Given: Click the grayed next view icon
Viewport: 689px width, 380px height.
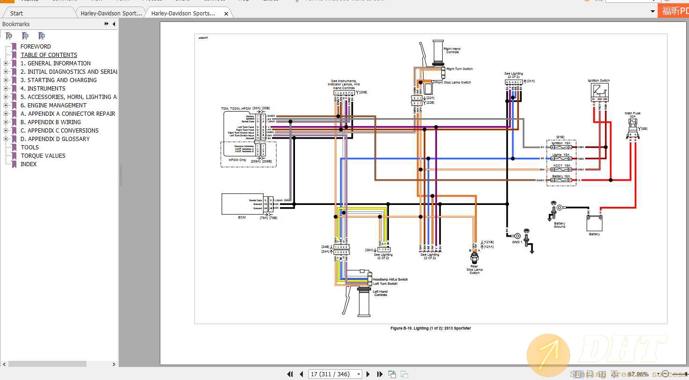Looking at the screenshot, I should 404,374.
